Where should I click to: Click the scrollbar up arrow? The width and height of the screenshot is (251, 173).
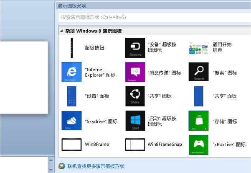click(51, 160)
